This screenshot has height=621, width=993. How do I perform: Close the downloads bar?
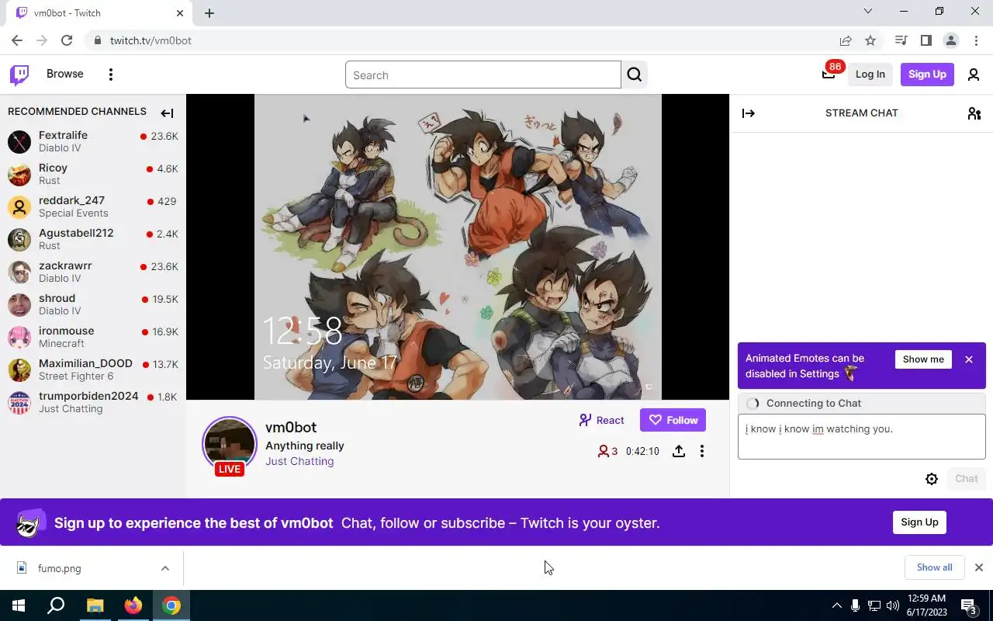tap(979, 567)
